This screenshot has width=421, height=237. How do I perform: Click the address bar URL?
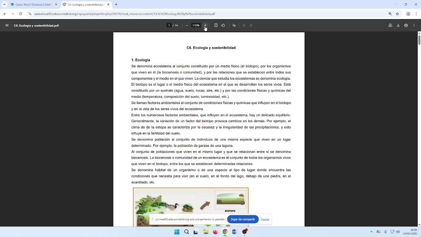(125, 14)
